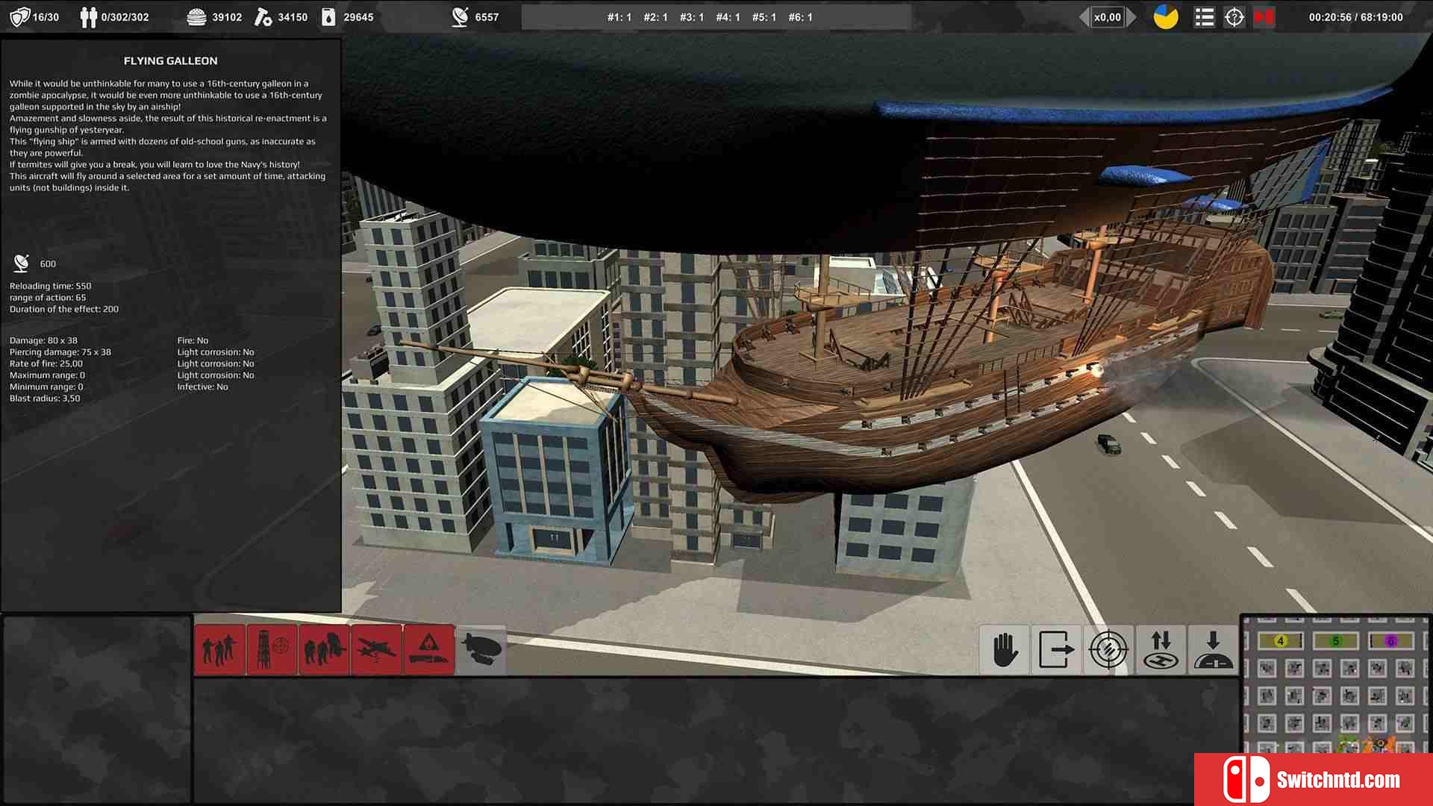The width and height of the screenshot is (1433, 806).
Task: Click yellow marker 4 on minimap
Action: tap(1281, 640)
